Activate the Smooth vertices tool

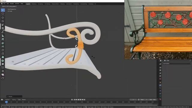coord(3,64)
